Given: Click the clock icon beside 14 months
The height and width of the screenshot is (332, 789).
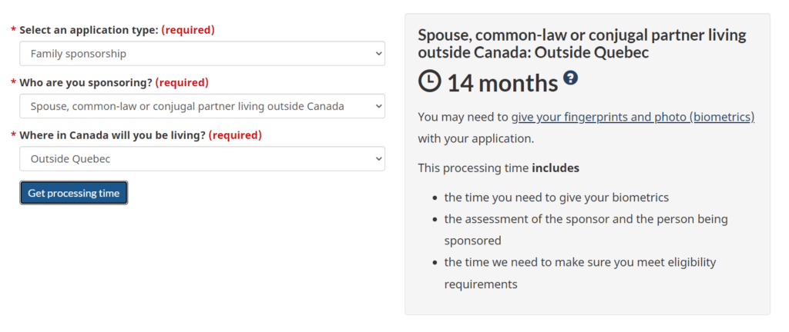Looking at the screenshot, I should pos(430,81).
